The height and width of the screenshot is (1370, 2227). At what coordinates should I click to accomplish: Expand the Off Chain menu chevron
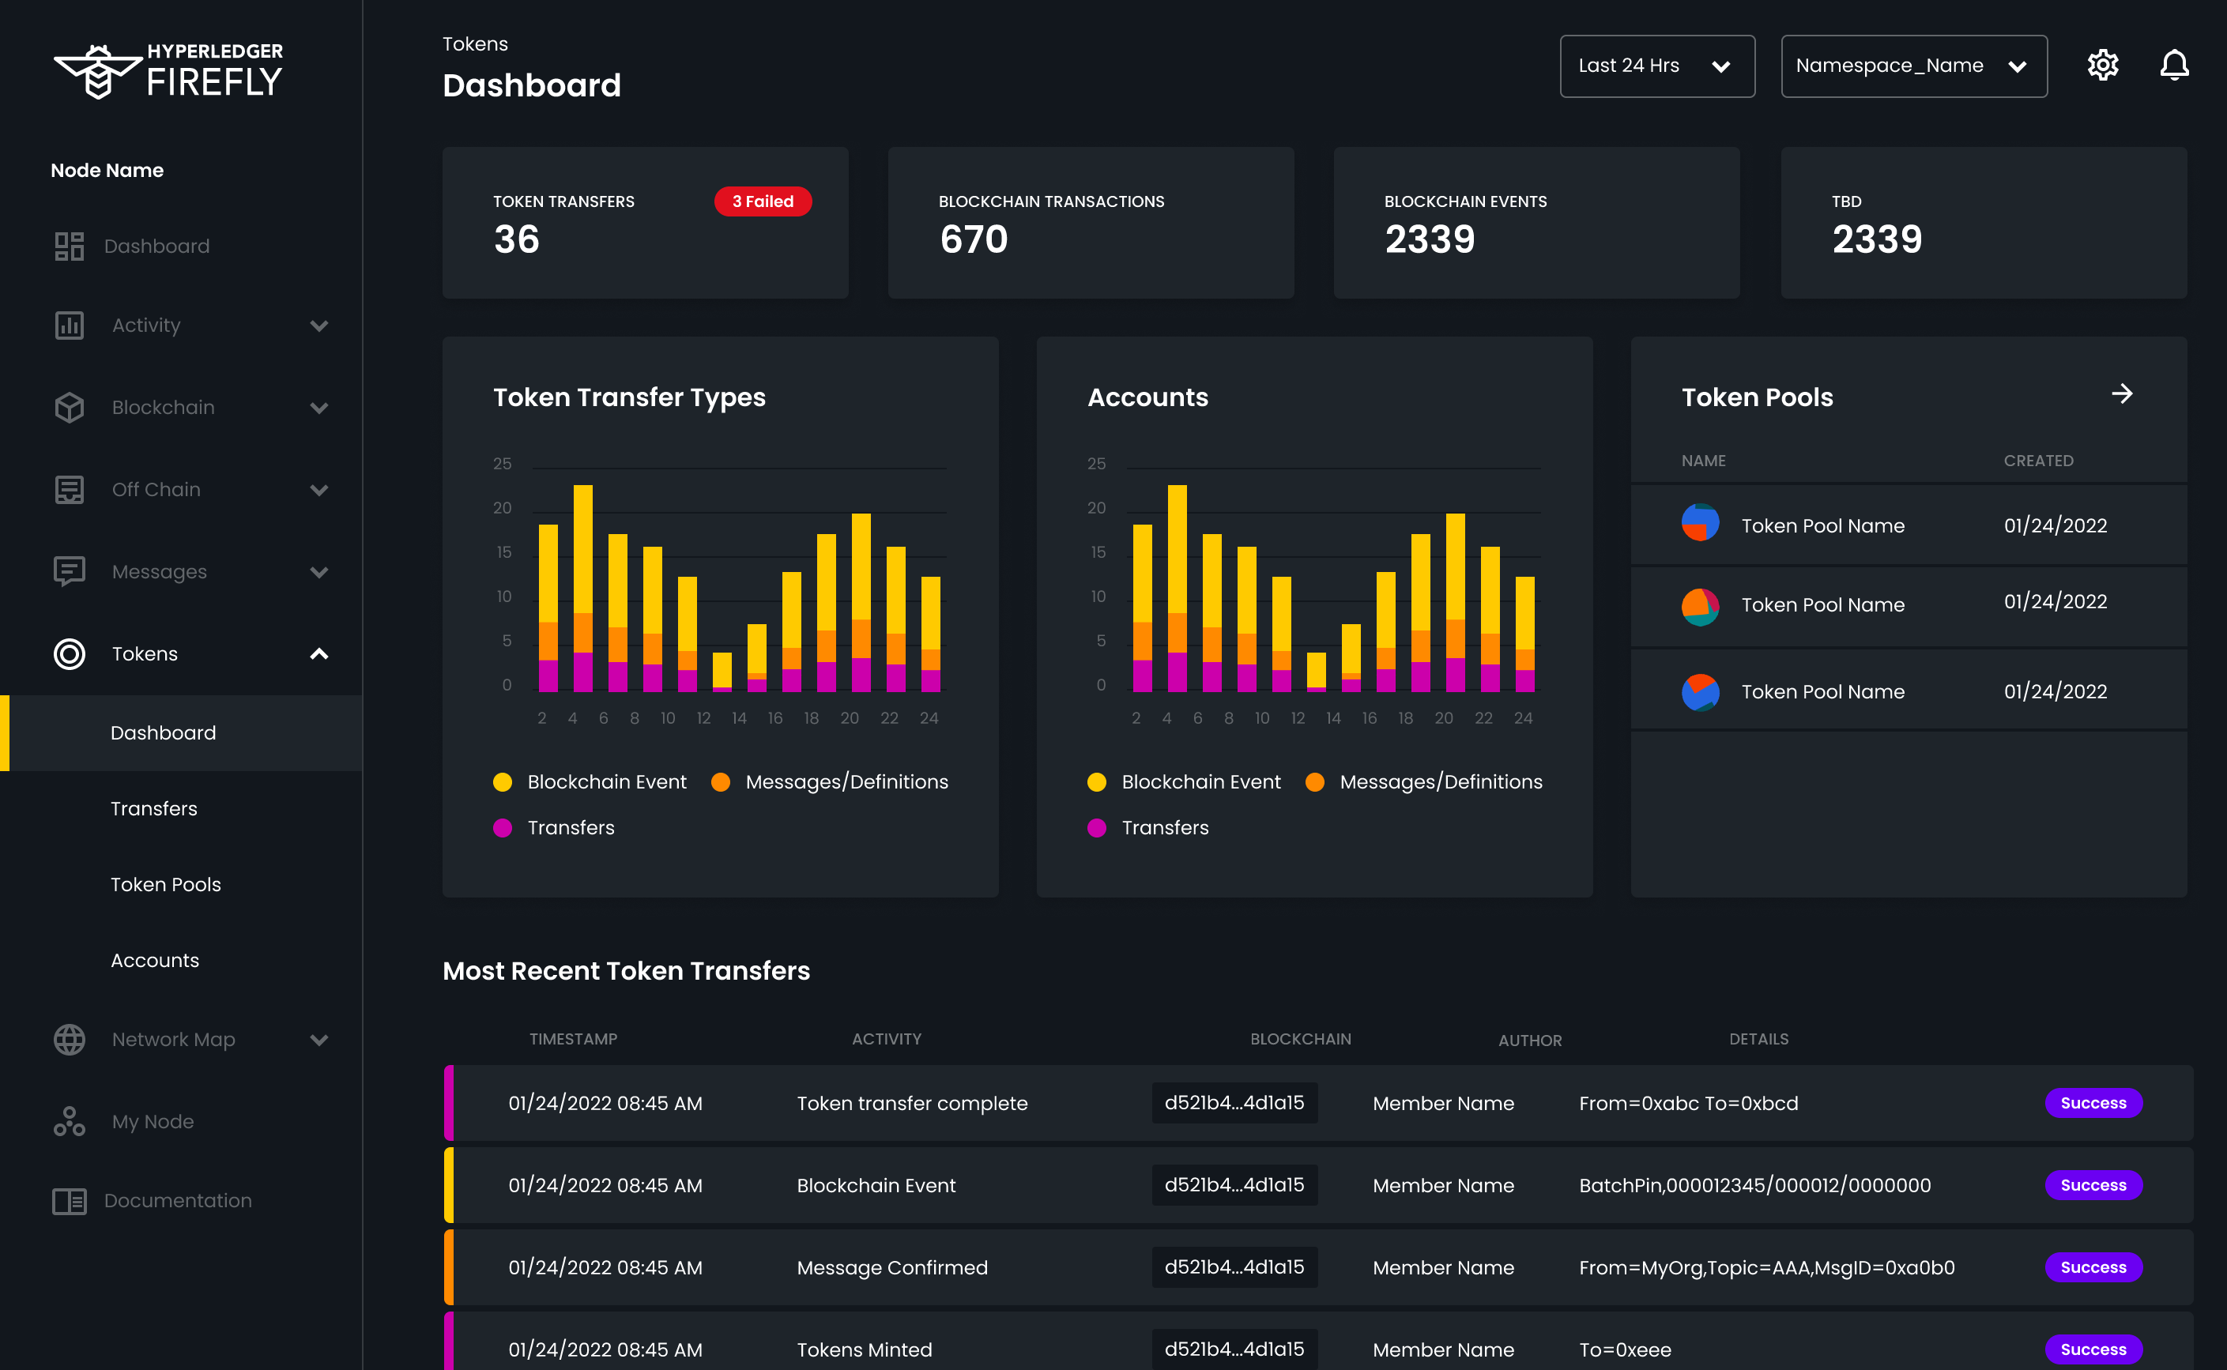tap(319, 490)
